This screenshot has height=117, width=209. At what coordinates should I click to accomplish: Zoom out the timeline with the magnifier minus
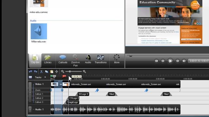(62, 71)
